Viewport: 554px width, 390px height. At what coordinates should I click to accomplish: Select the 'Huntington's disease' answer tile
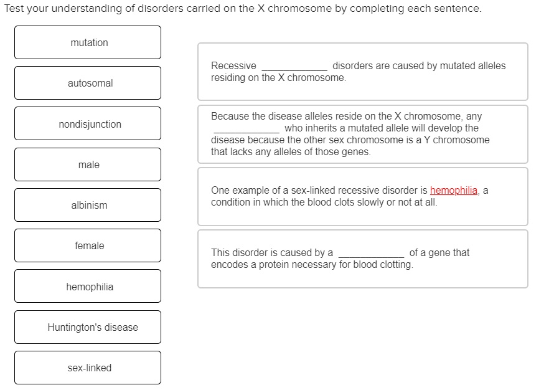tap(87, 326)
